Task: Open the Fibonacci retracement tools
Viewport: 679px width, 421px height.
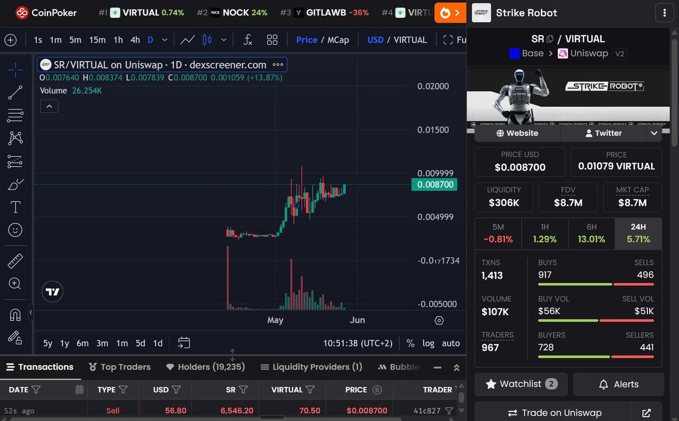Action: coord(15,115)
